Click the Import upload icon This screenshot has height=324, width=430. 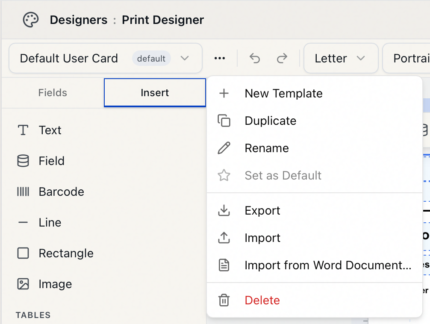[224, 238]
